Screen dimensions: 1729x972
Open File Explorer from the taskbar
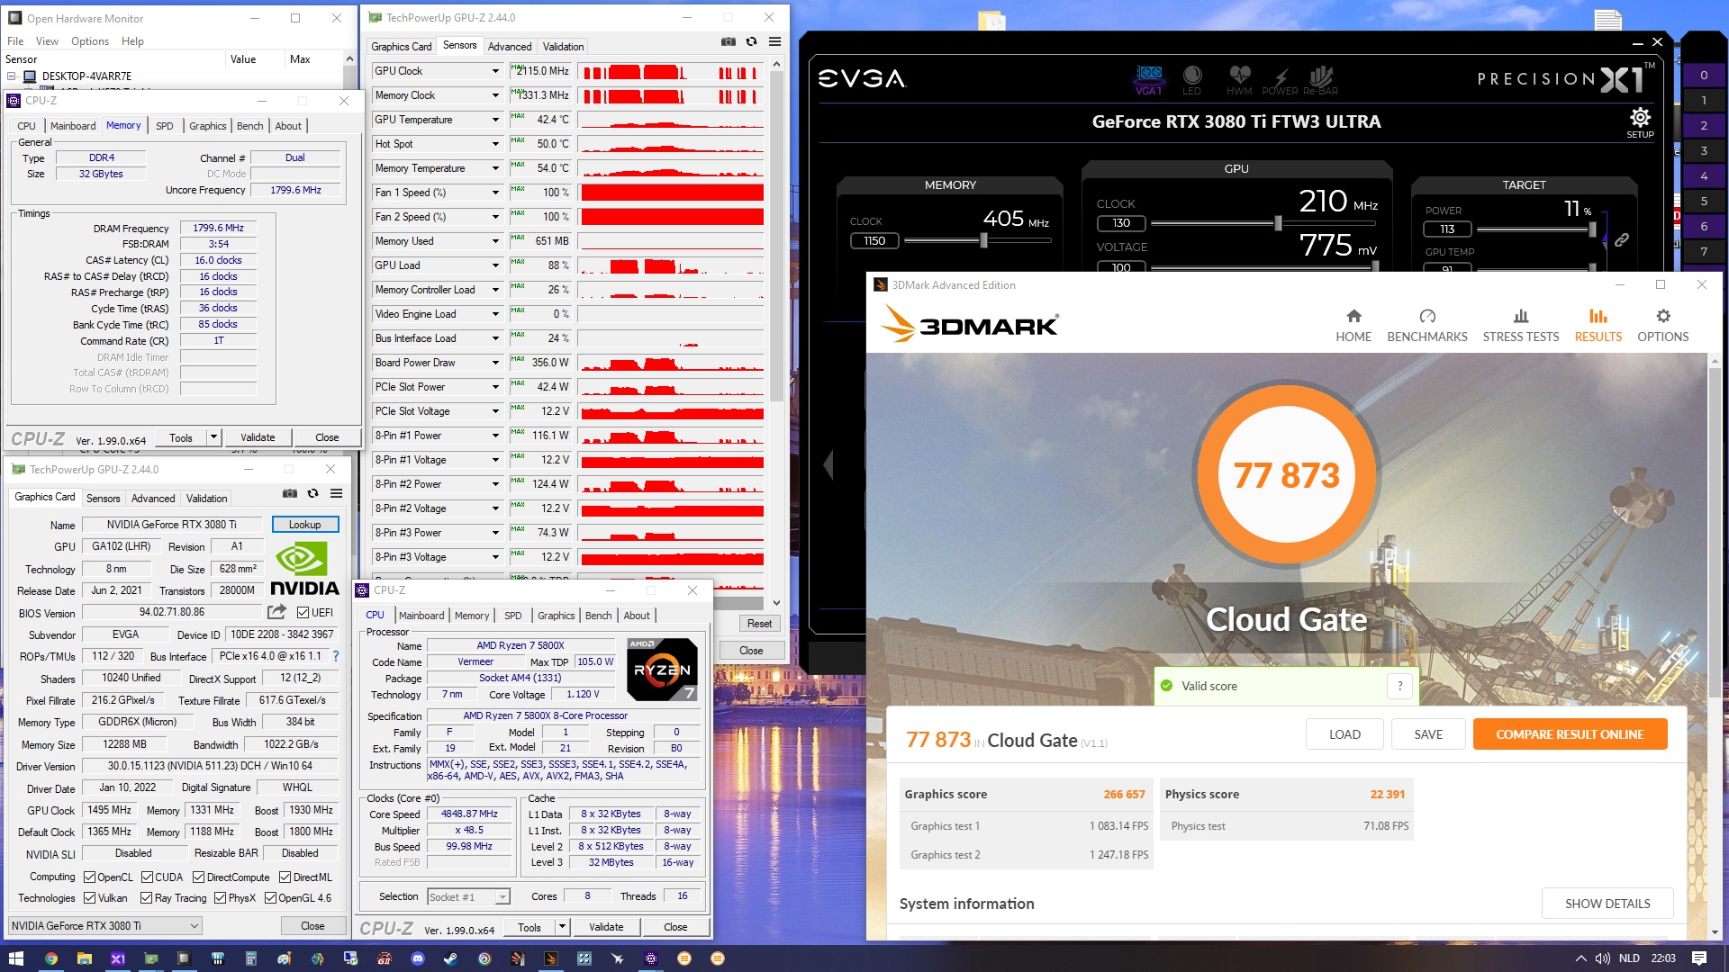84,958
